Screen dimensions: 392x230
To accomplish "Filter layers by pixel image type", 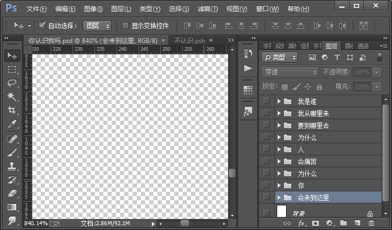I will 312,57.
